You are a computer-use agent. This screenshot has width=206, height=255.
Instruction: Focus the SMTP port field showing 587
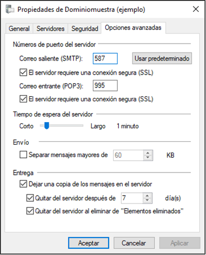pos(105,59)
